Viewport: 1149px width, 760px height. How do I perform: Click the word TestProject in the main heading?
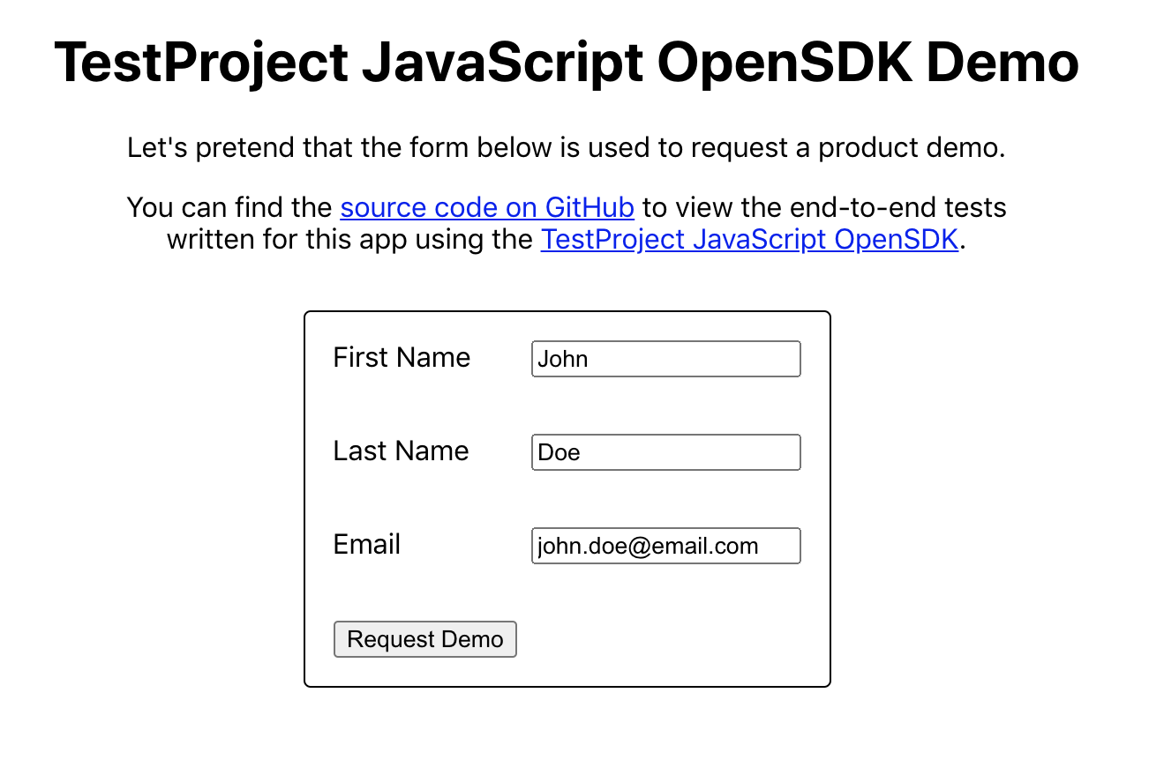tap(201, 63)
